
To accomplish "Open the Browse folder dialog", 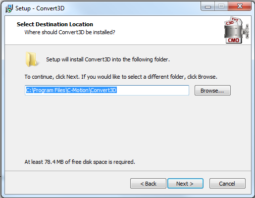I will pos(212,91).
